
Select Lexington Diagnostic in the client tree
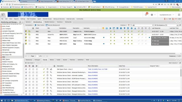tap(8, 31)
